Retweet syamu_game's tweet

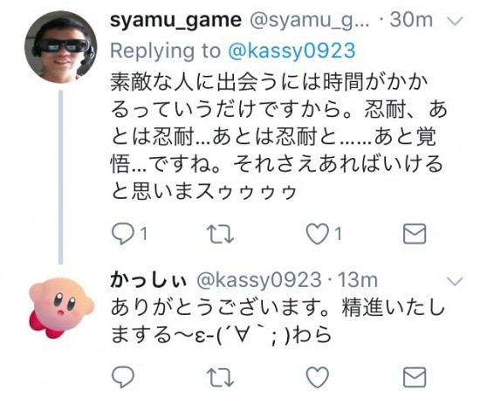(x=220, y=234)
